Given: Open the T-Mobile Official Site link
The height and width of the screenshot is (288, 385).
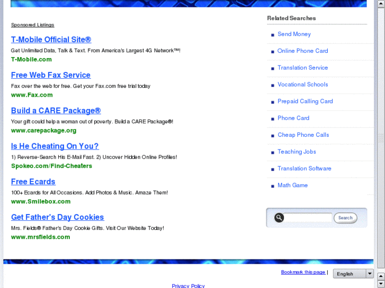Looking at the screenshot, I should point(51,40).
